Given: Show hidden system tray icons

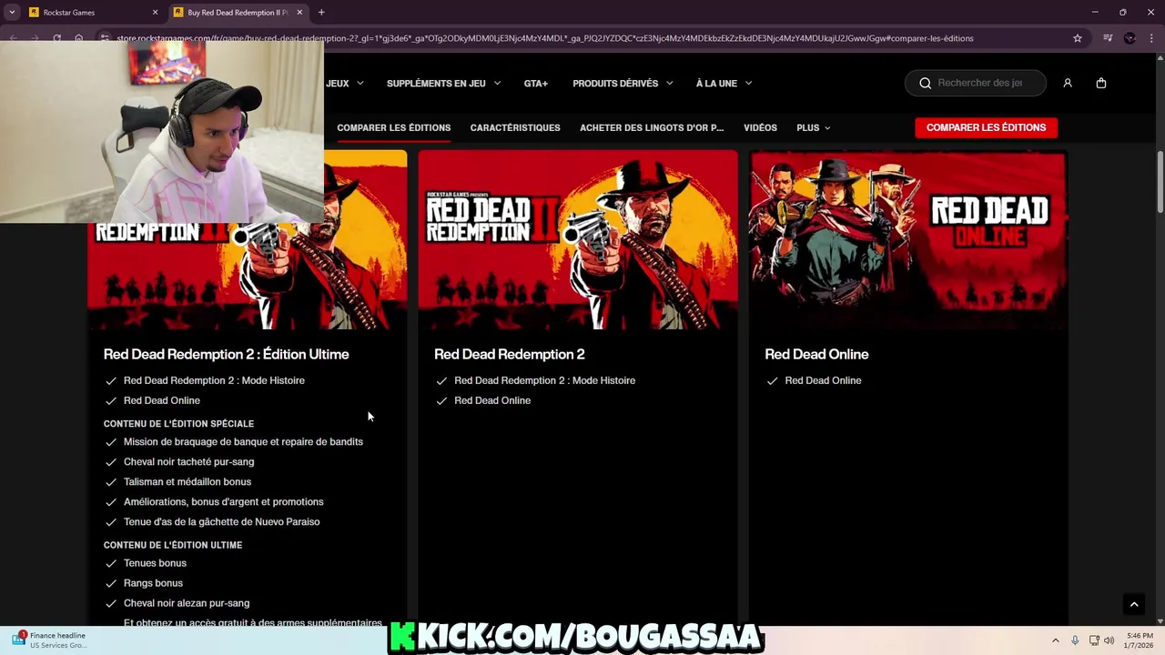Looking at the screenshot, I should [x=1056, y=640].
